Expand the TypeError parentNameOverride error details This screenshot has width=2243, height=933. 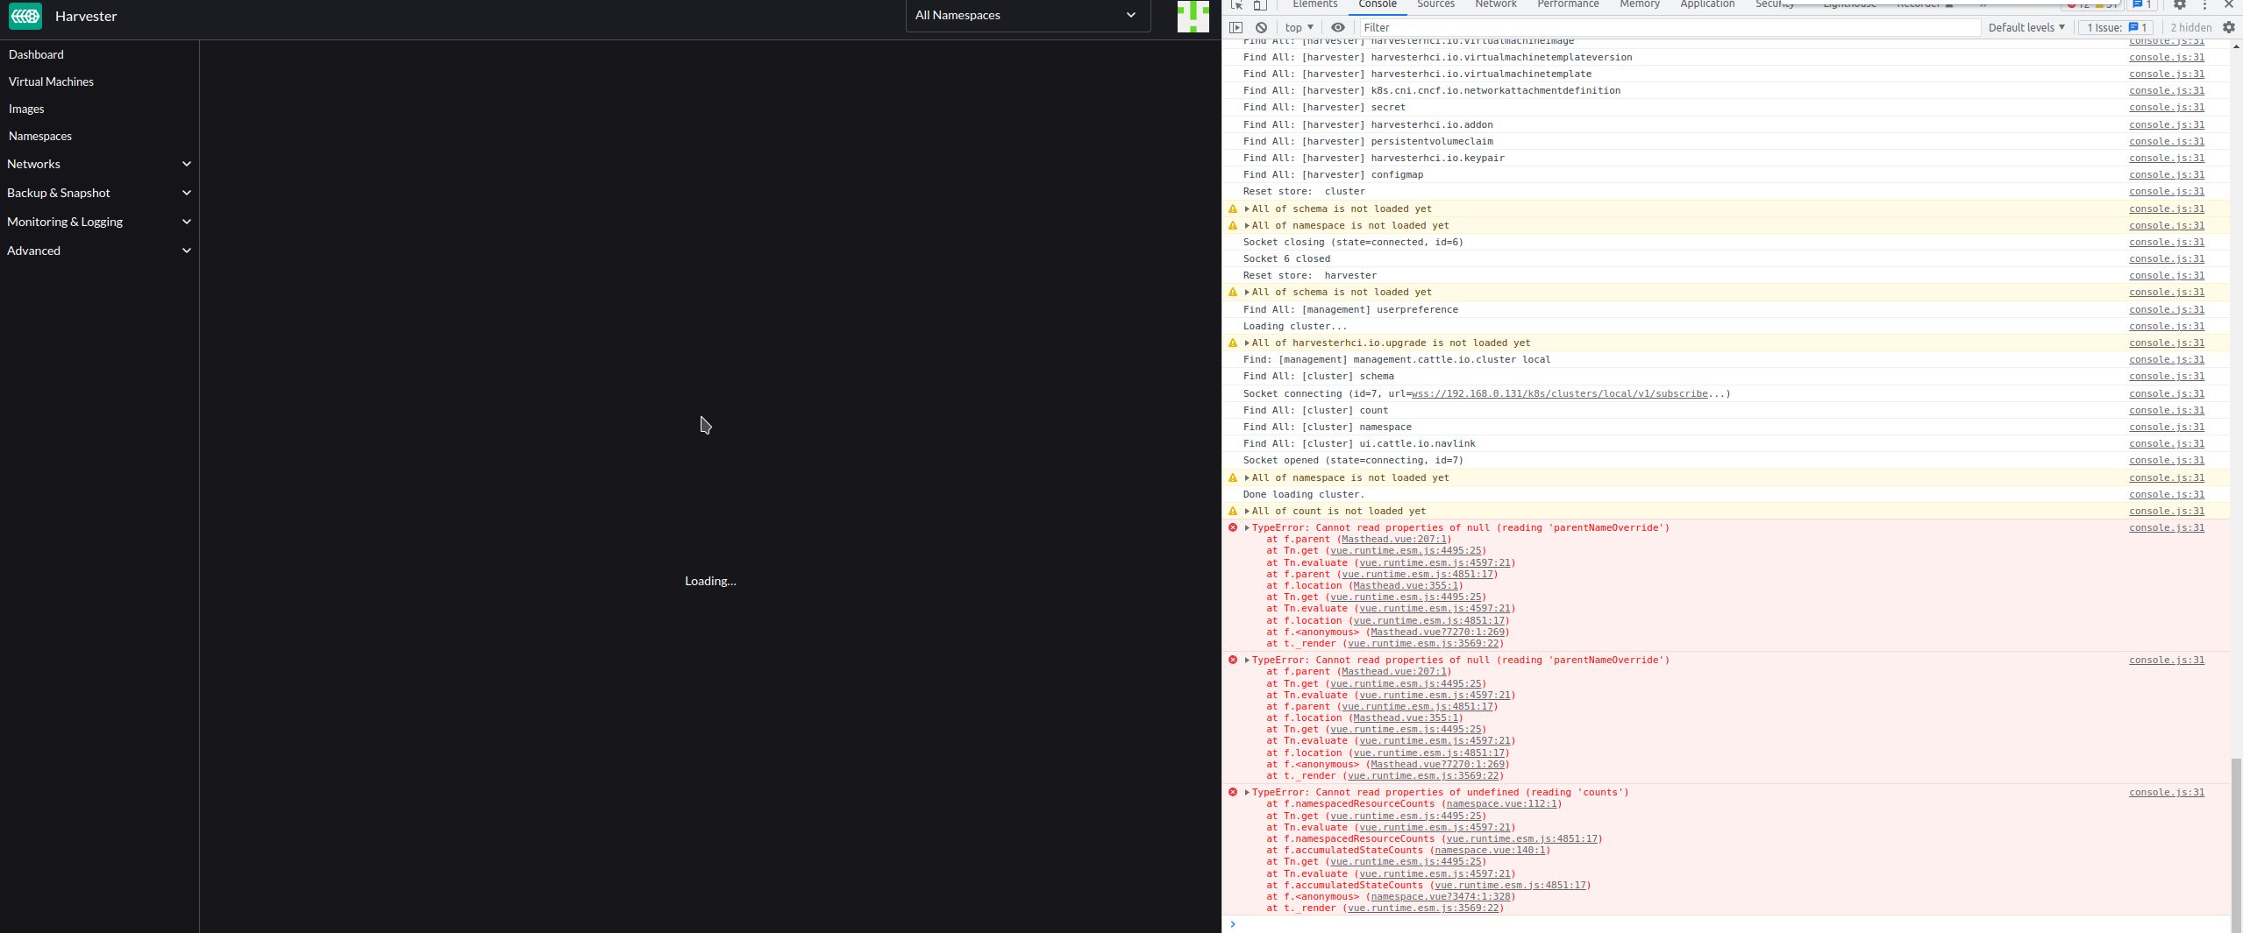click(1245, 527)
